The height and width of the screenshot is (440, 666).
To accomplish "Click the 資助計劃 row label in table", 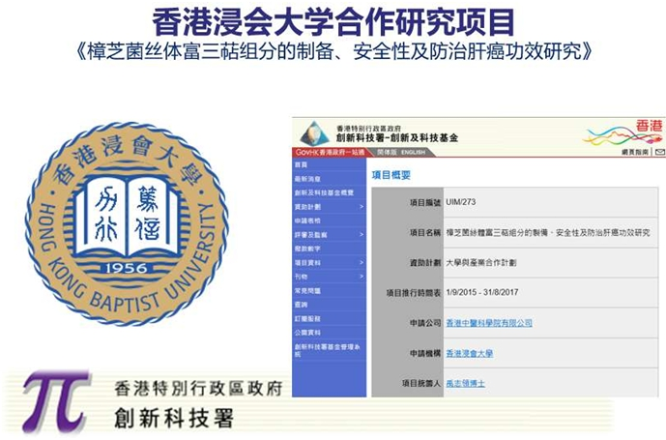I will pyautogui.click(x=425, y=263).
